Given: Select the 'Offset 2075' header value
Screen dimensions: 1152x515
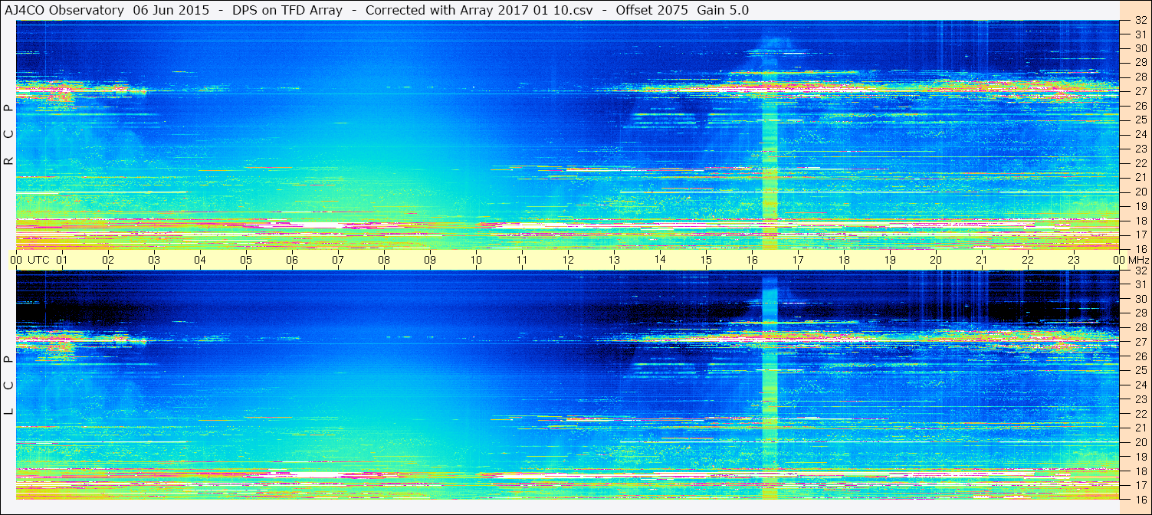Looking at the screenshot, I should (x=651, y=10).
